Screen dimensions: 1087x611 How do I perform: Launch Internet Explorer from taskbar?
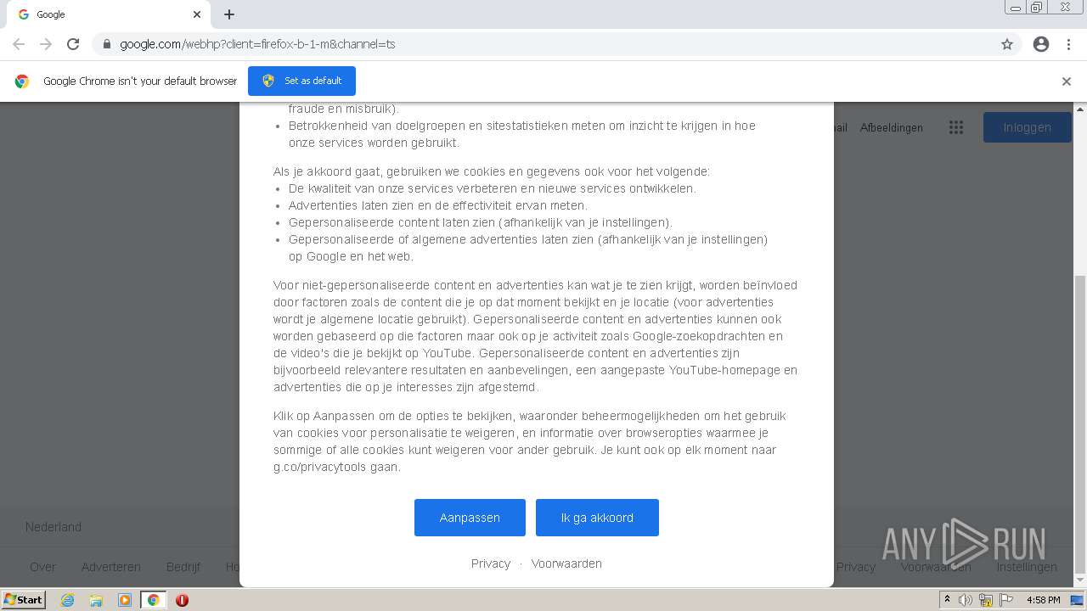(x=68, y=600)
